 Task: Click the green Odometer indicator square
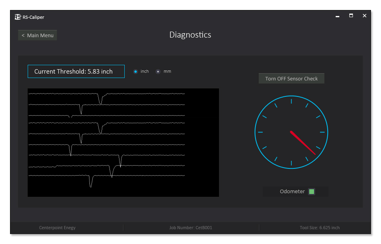[x=312, y=192]
